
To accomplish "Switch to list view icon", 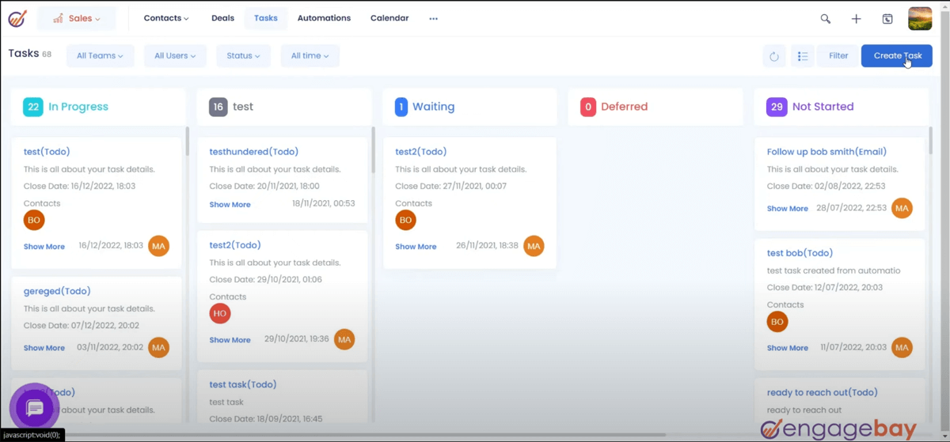I will 803,56.
